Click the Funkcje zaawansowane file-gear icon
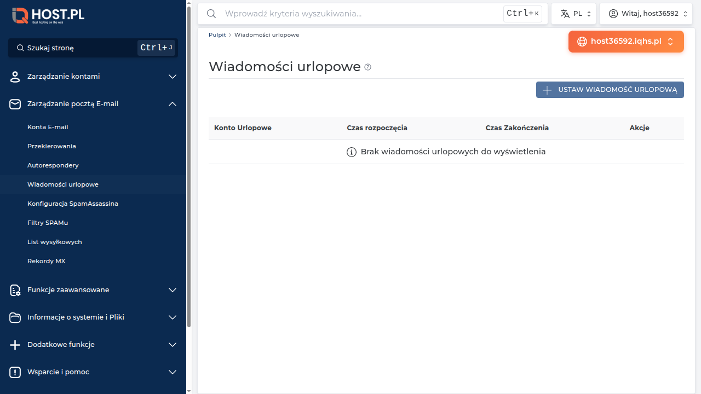This screenshot has height=394, width=701. click(15, 290)
